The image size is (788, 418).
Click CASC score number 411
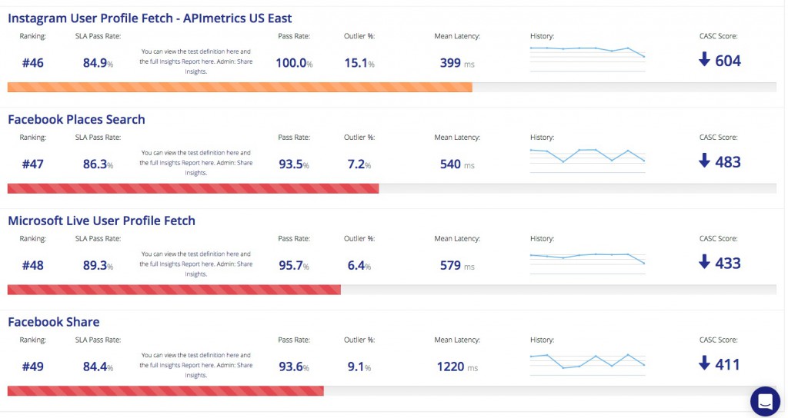click(728, 364)
